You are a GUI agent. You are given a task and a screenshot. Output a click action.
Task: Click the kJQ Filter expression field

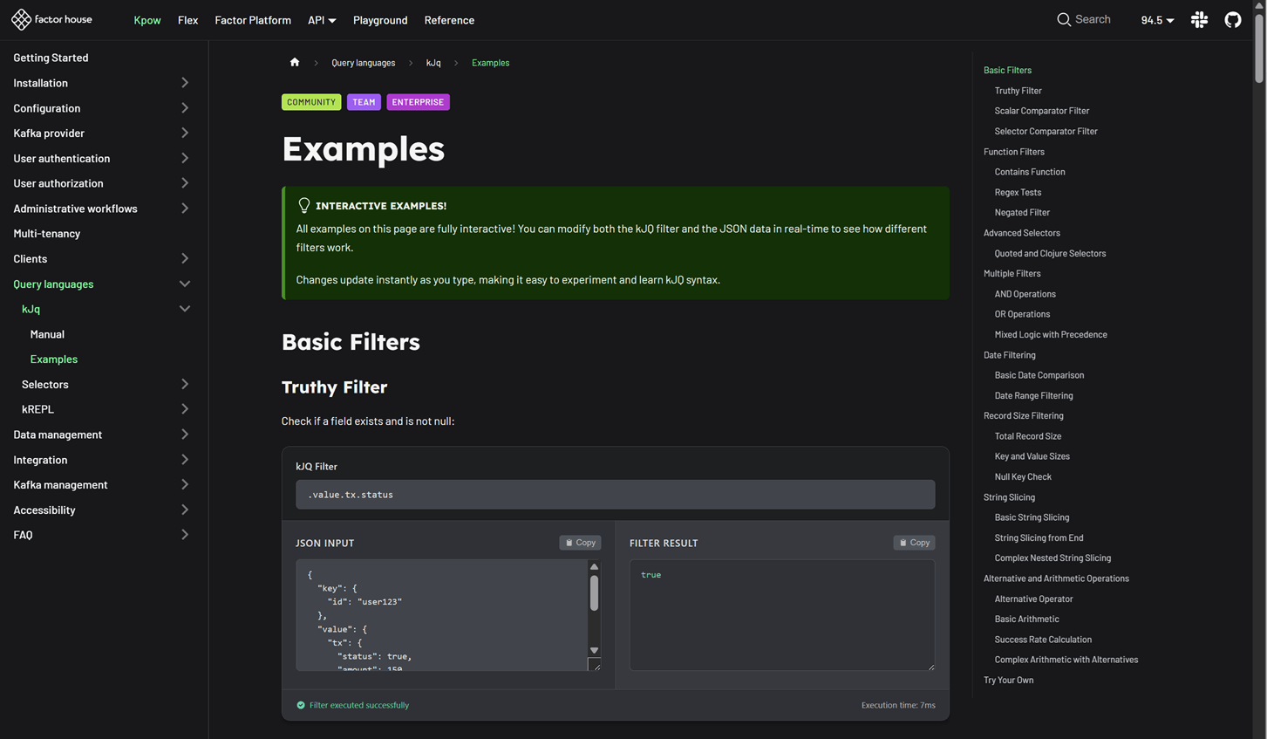click(615, 494)
